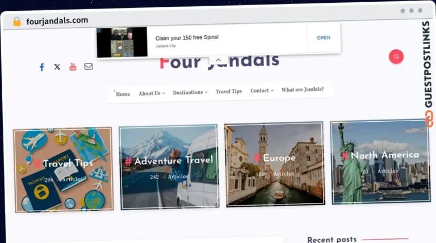
Task: Open the Facebook social icon
Action: tap(41, 67)
